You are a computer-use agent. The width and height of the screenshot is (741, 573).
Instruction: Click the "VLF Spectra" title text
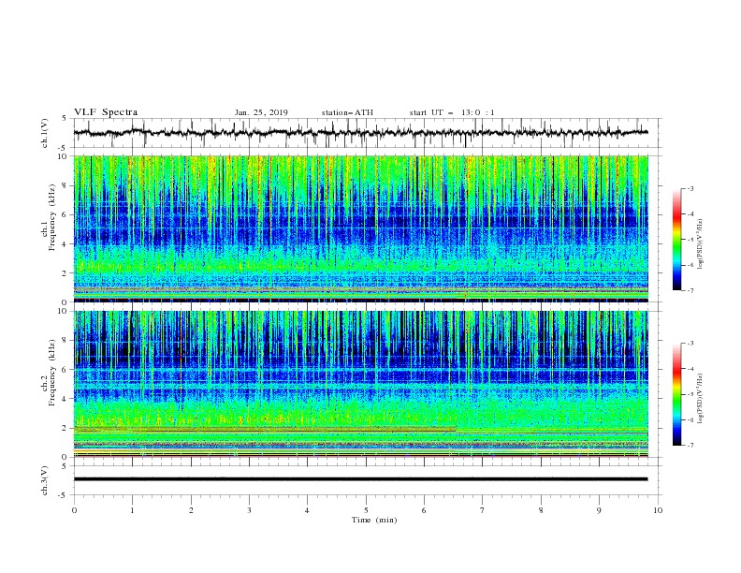[x=106, y=112]
